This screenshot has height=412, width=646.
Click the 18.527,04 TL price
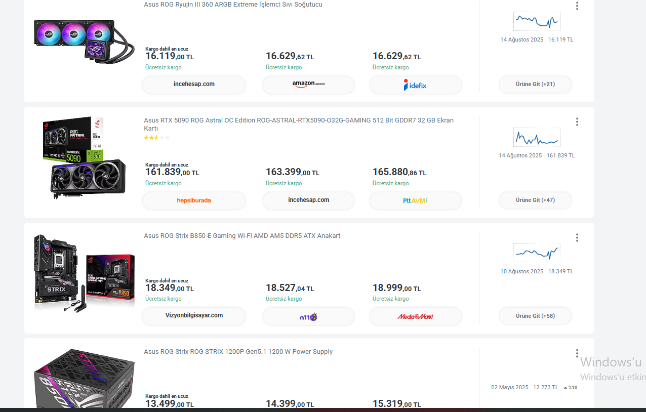[x=290, y=288]
